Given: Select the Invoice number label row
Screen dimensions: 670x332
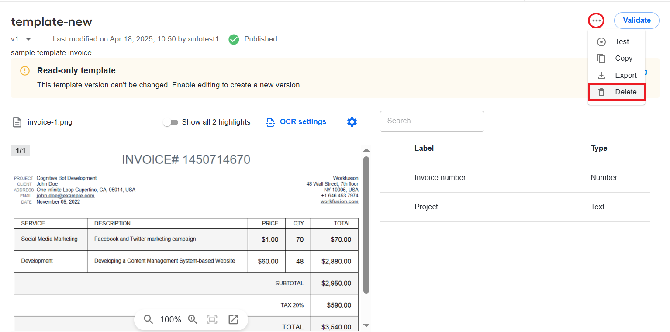Looking at the screenshot, I should (515, 178).
